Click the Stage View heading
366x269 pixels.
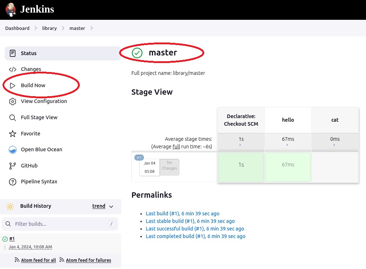coord(152,92)
